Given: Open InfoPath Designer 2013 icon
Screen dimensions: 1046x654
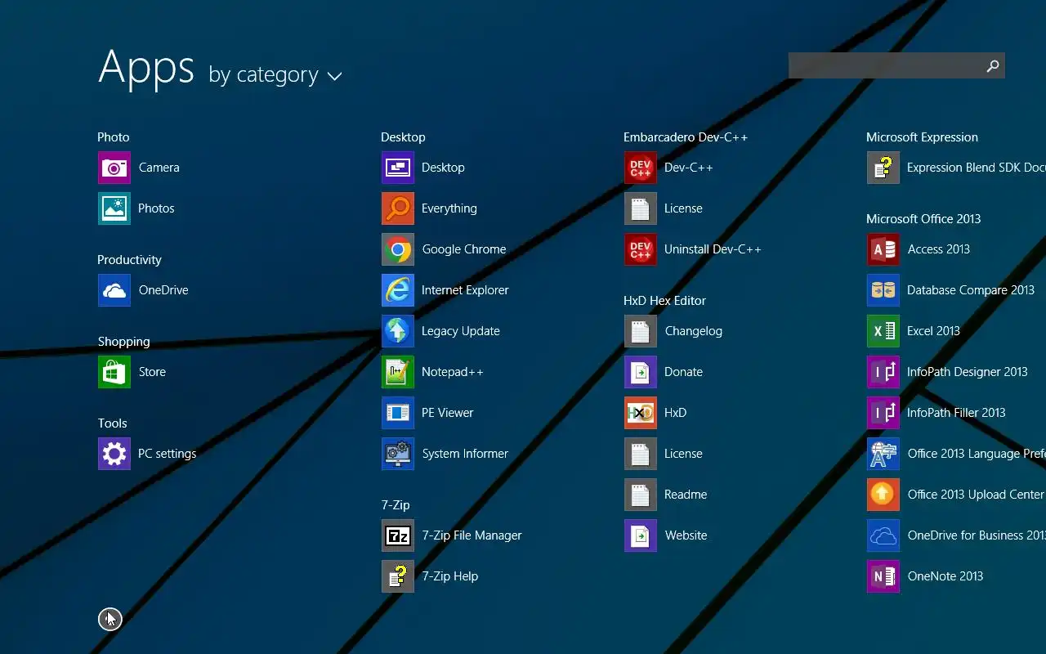Looking at the screenshot, I should [x=883, y=372].
